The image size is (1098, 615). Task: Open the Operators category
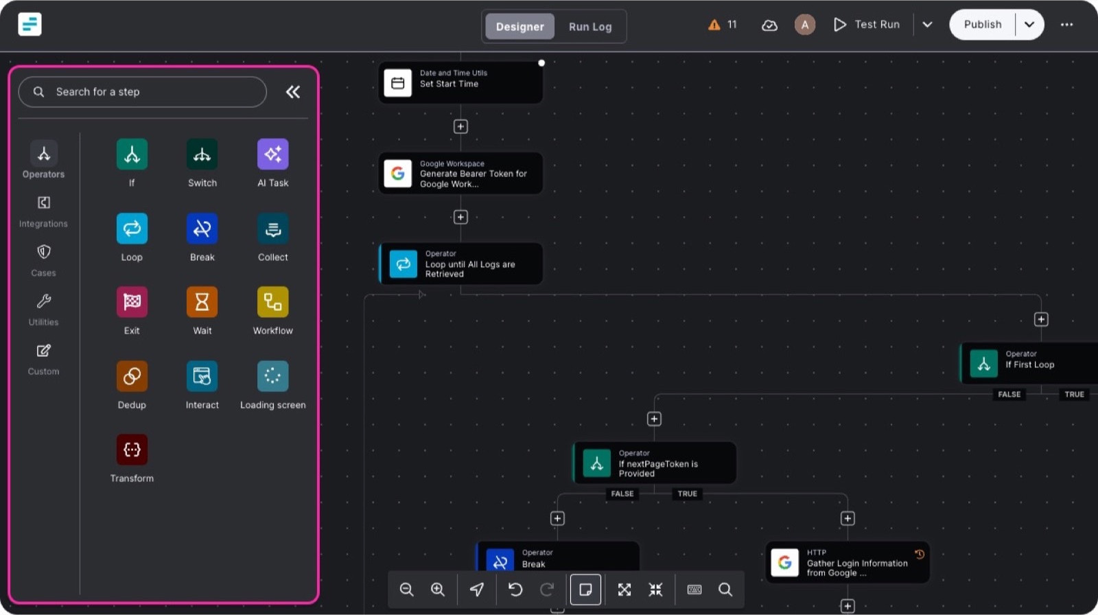coord(43,159)
